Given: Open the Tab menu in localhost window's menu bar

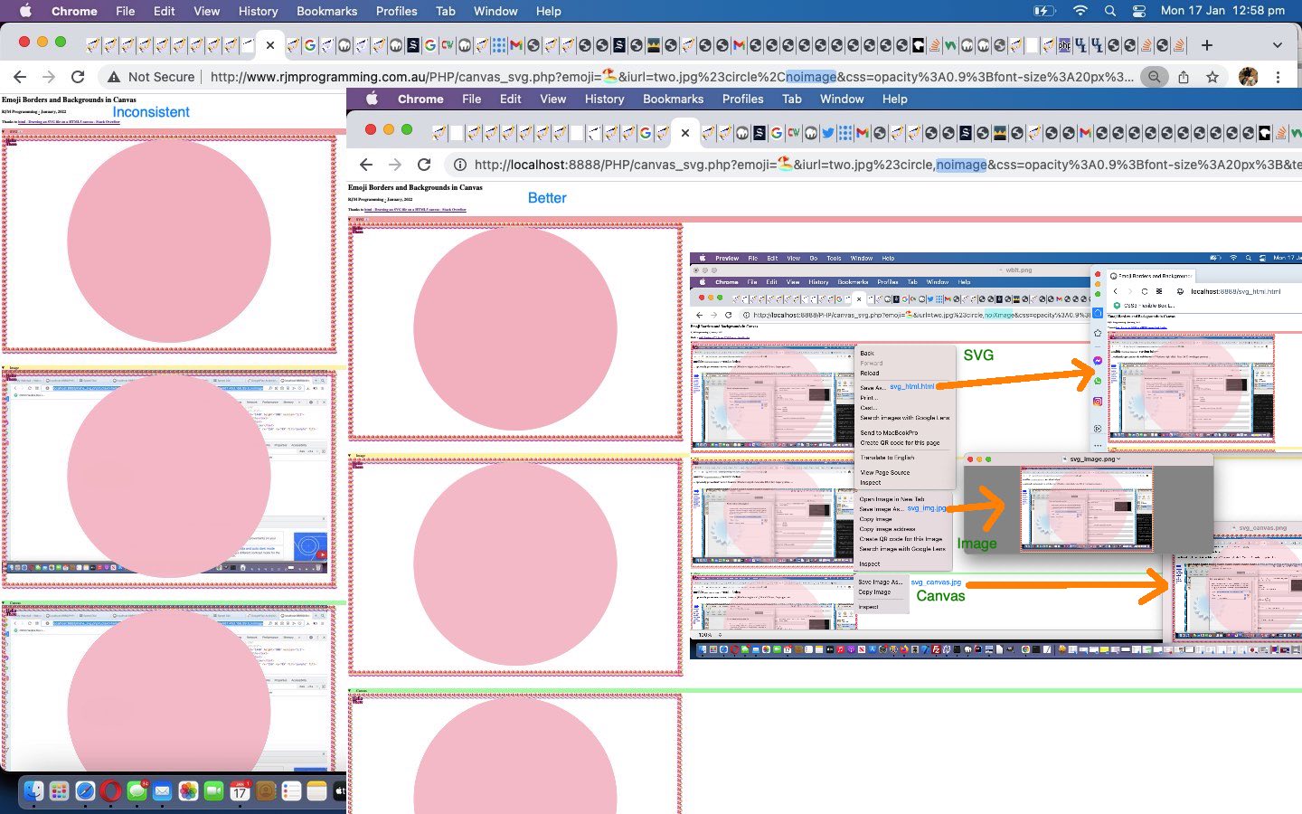Looking at the screenshot, I should (x=792, y=99).
